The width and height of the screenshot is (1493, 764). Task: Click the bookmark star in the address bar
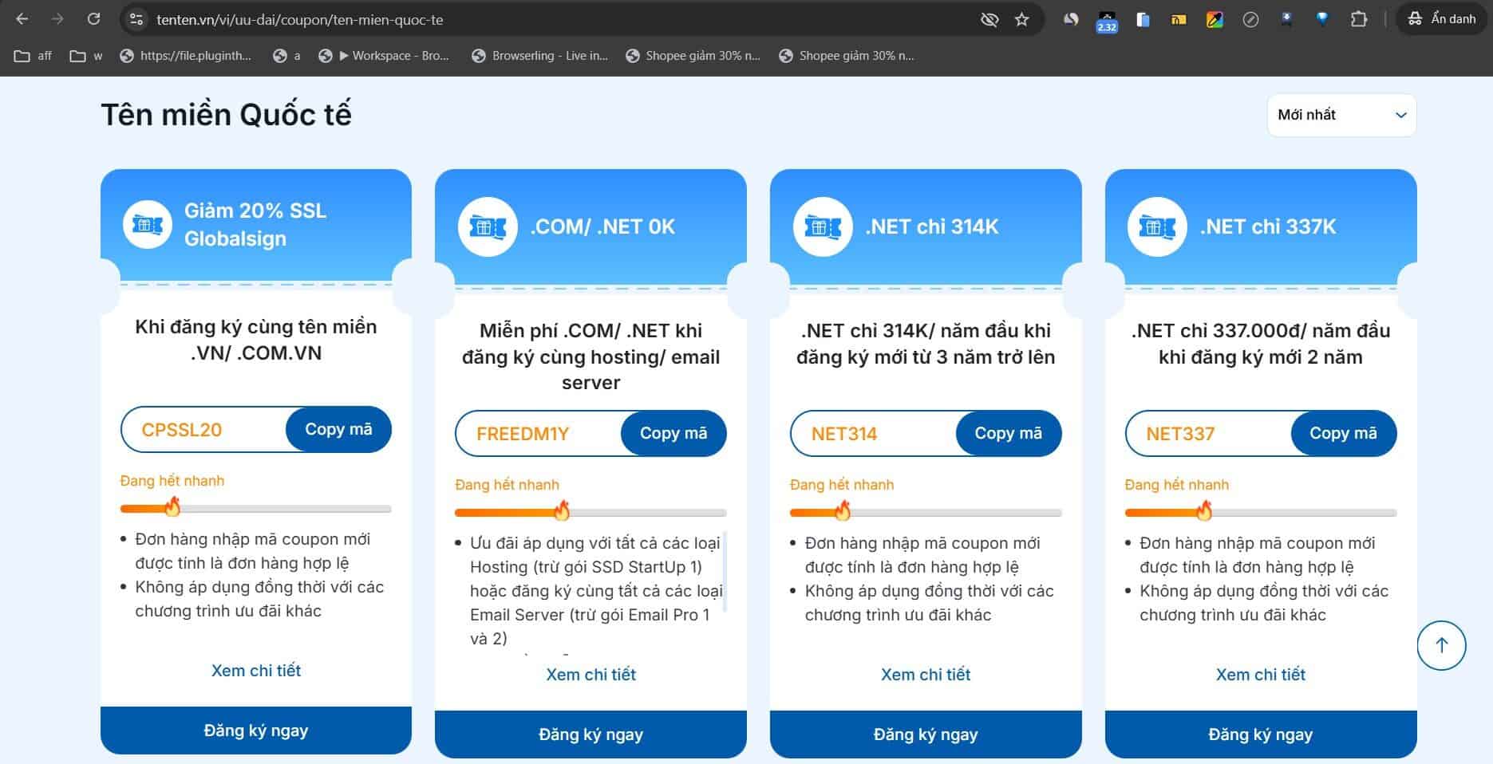tap(1021, 18)
